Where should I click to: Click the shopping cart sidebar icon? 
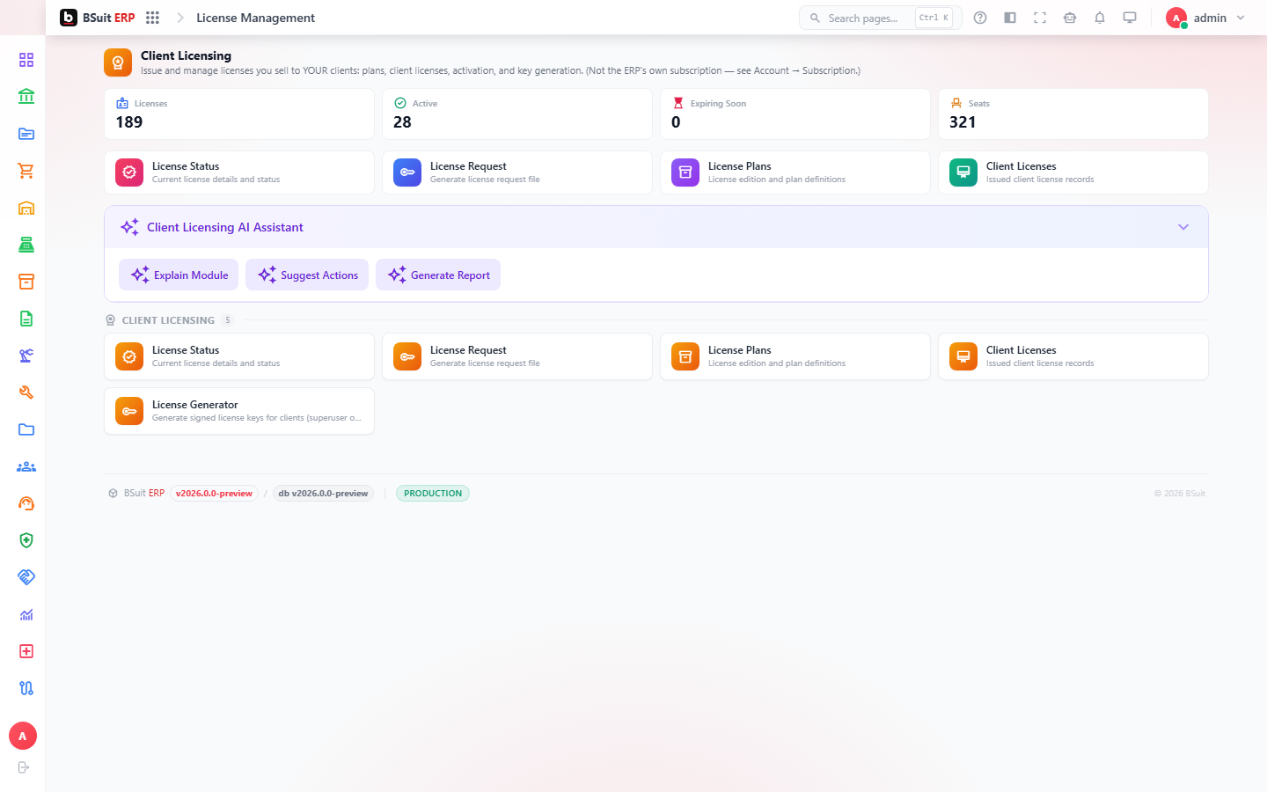[26, 171]
